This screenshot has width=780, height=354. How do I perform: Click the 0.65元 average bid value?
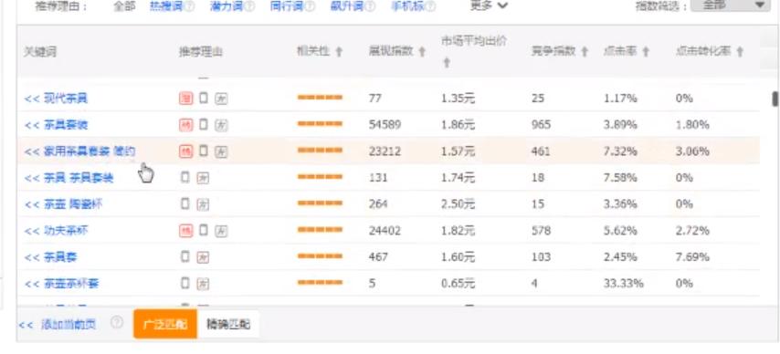click(458, 284)
